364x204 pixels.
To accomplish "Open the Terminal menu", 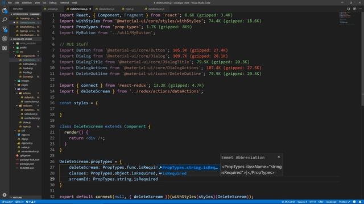I will pyautogui.click(x=64, y=3).
